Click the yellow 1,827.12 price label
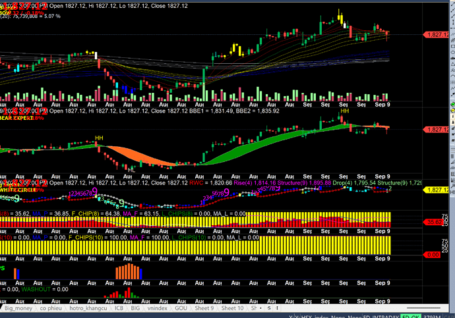Image resolution: width=455 pixels, height=318 pixels. coord(436,190)
